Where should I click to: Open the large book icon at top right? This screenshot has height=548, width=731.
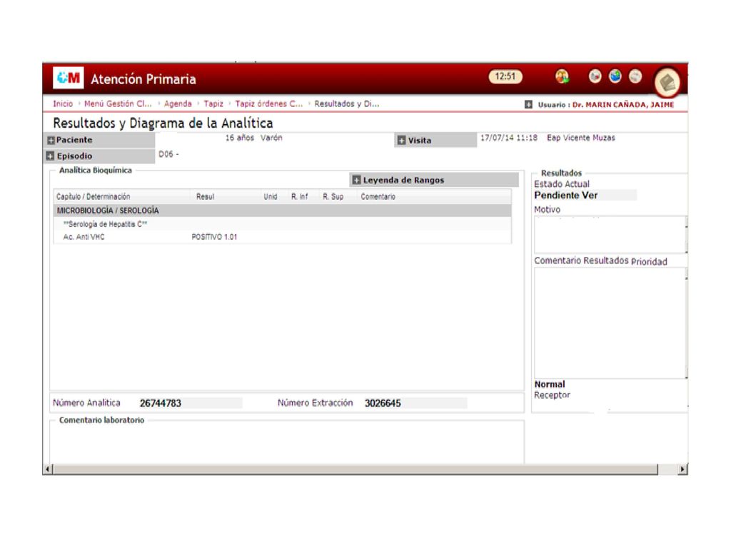click(x=667, y=83)
